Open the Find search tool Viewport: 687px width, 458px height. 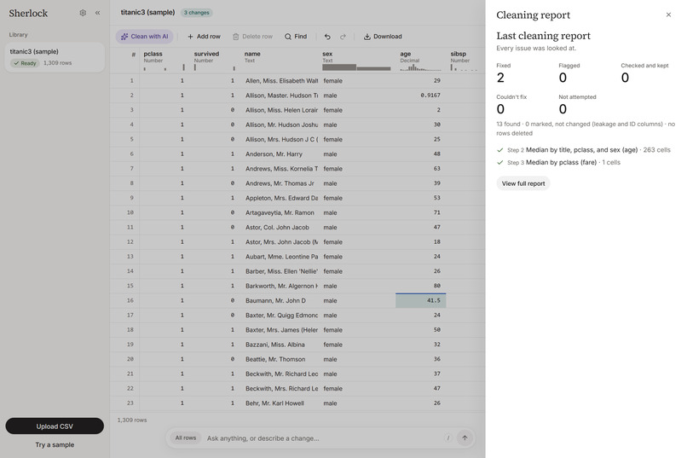click(296, 37)
